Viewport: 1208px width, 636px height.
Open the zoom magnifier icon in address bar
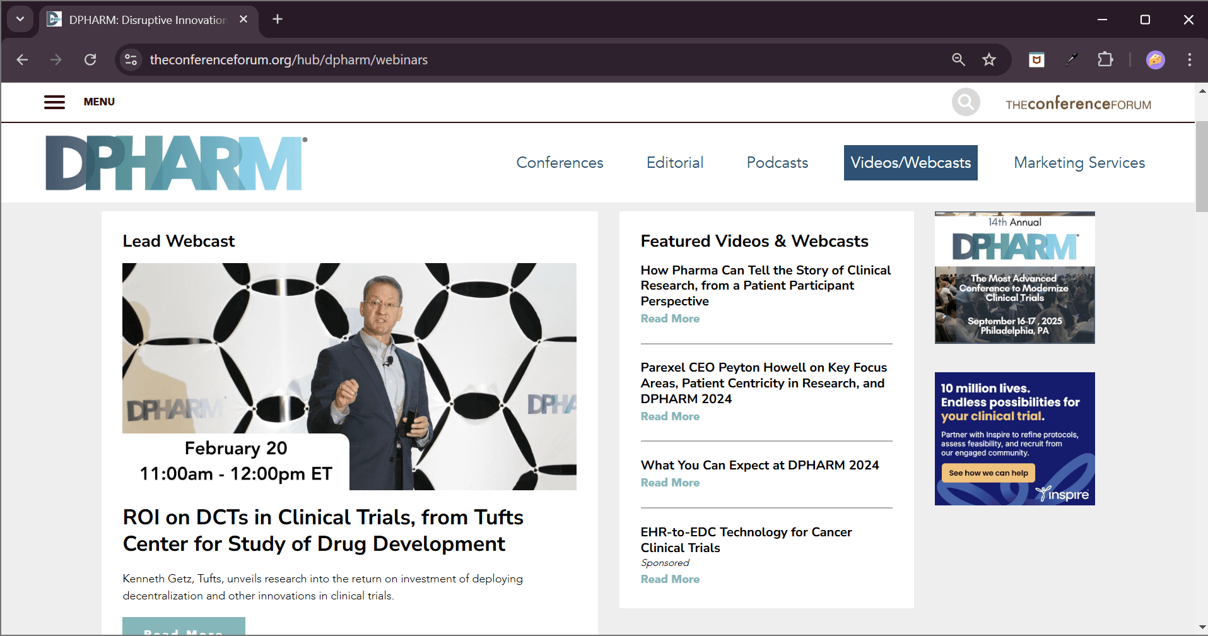[958, 60]
